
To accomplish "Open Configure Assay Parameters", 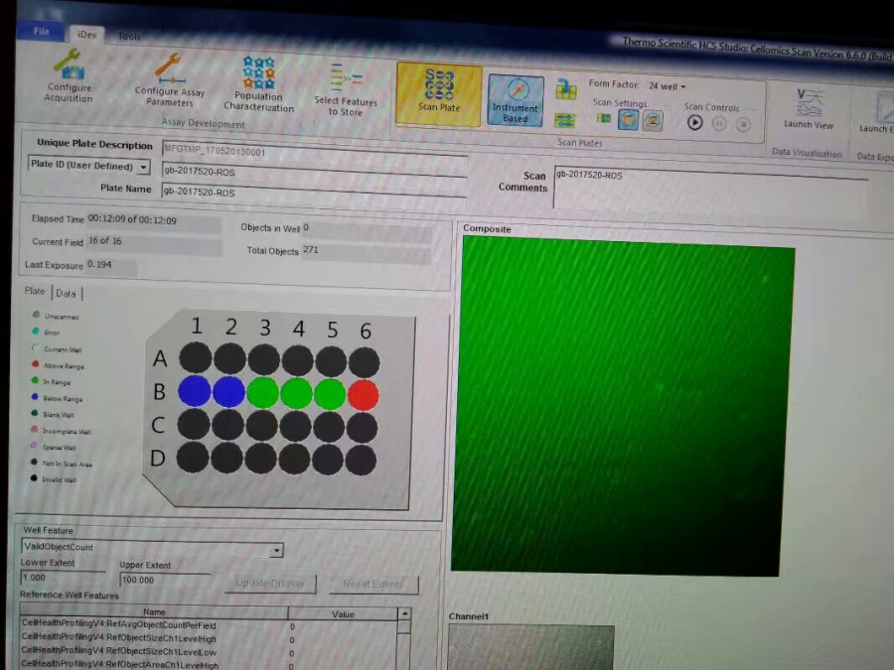I will (x=169, y=81).
